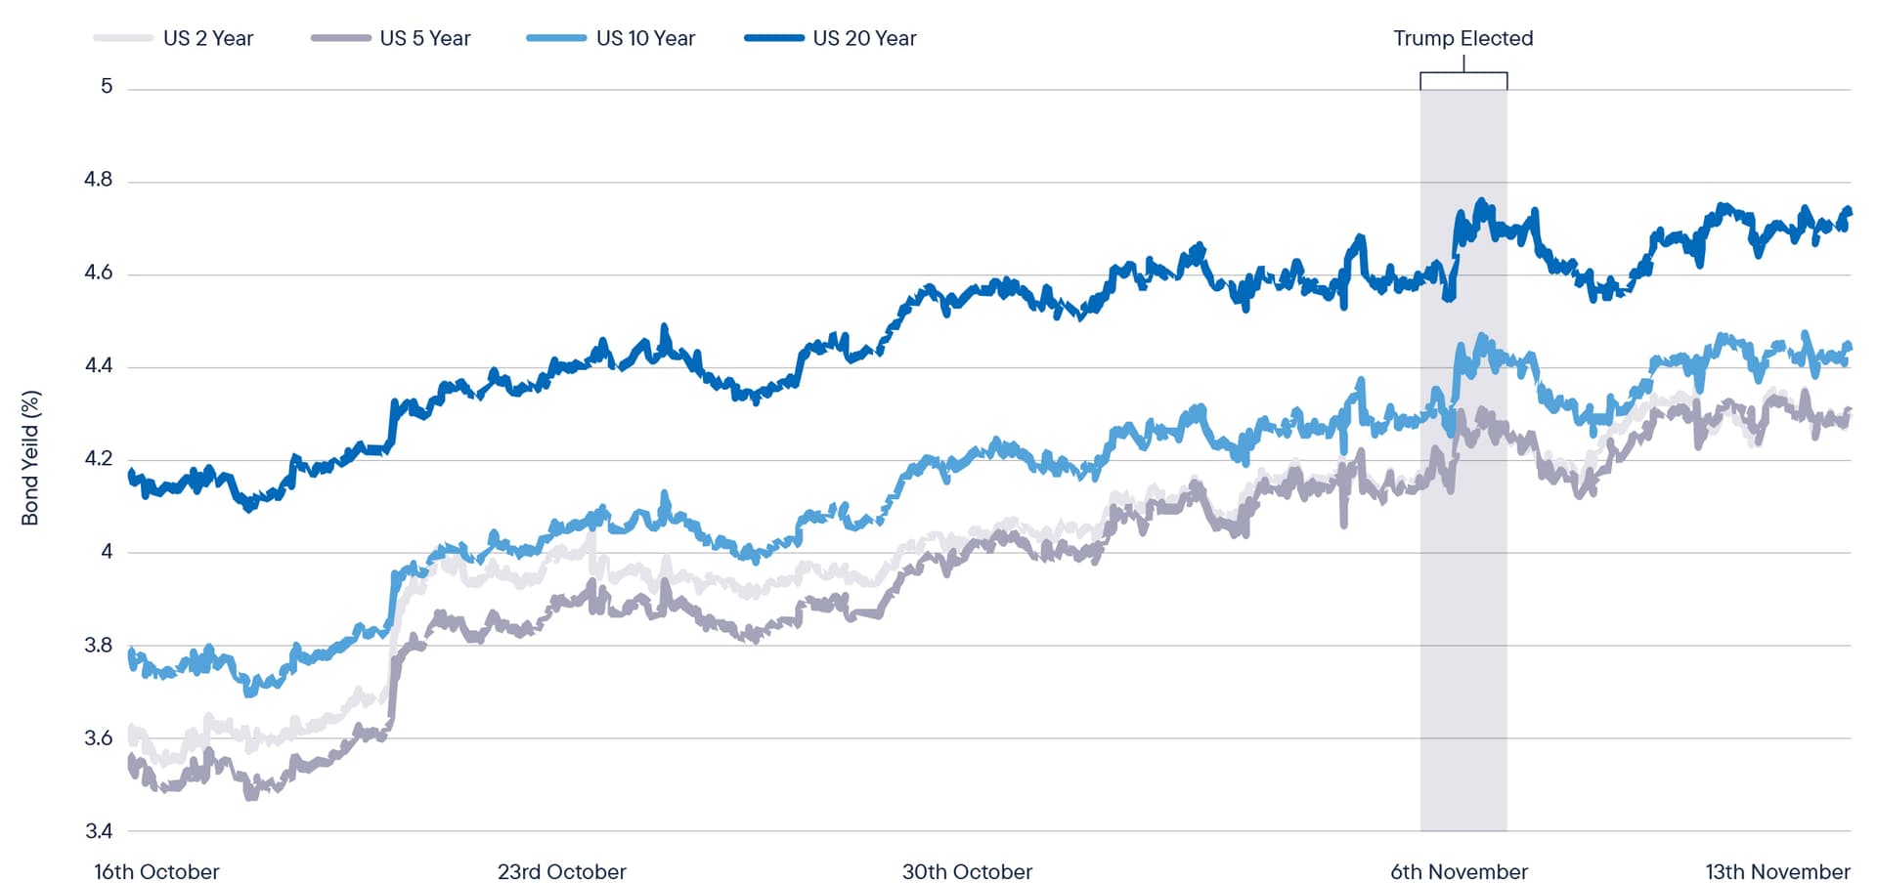
Task: Select the 30th October date label
Action: point(967,871)
